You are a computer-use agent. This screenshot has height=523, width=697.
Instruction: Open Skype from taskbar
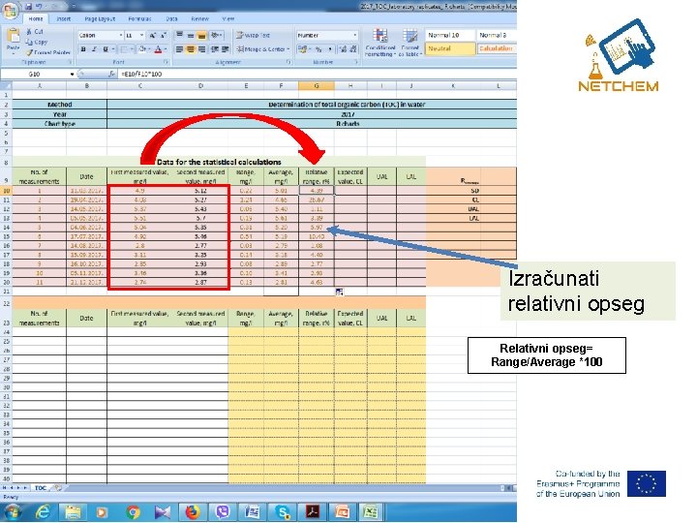[x=283, y=512]
